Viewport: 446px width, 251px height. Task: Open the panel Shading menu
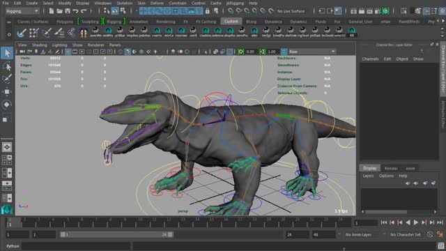pos(39,45)
